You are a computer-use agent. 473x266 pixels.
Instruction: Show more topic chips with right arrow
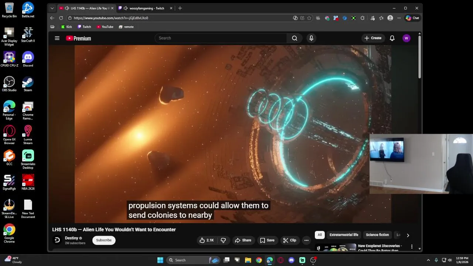point(408,235)
